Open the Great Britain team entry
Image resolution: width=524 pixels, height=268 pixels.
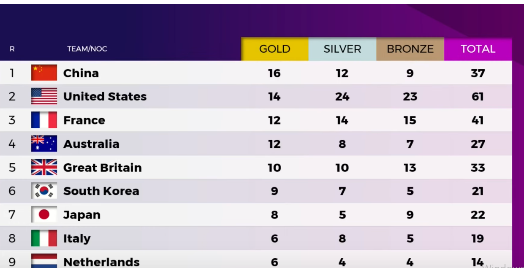(103, 168)
